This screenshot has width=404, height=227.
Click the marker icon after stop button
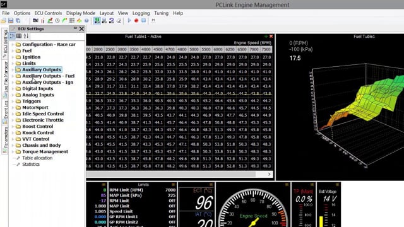point(153,21)
